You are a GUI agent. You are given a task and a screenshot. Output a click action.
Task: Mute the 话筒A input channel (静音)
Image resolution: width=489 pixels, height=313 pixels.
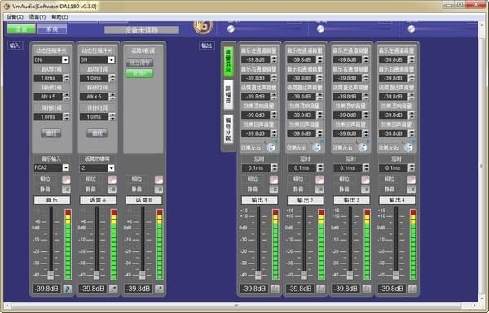tap(112, 189)
